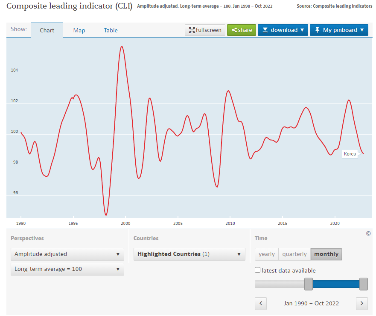Viewport: 376px width, 316px height.
Task: Click the copyright symbol icon
Action: tap(368, 233)
